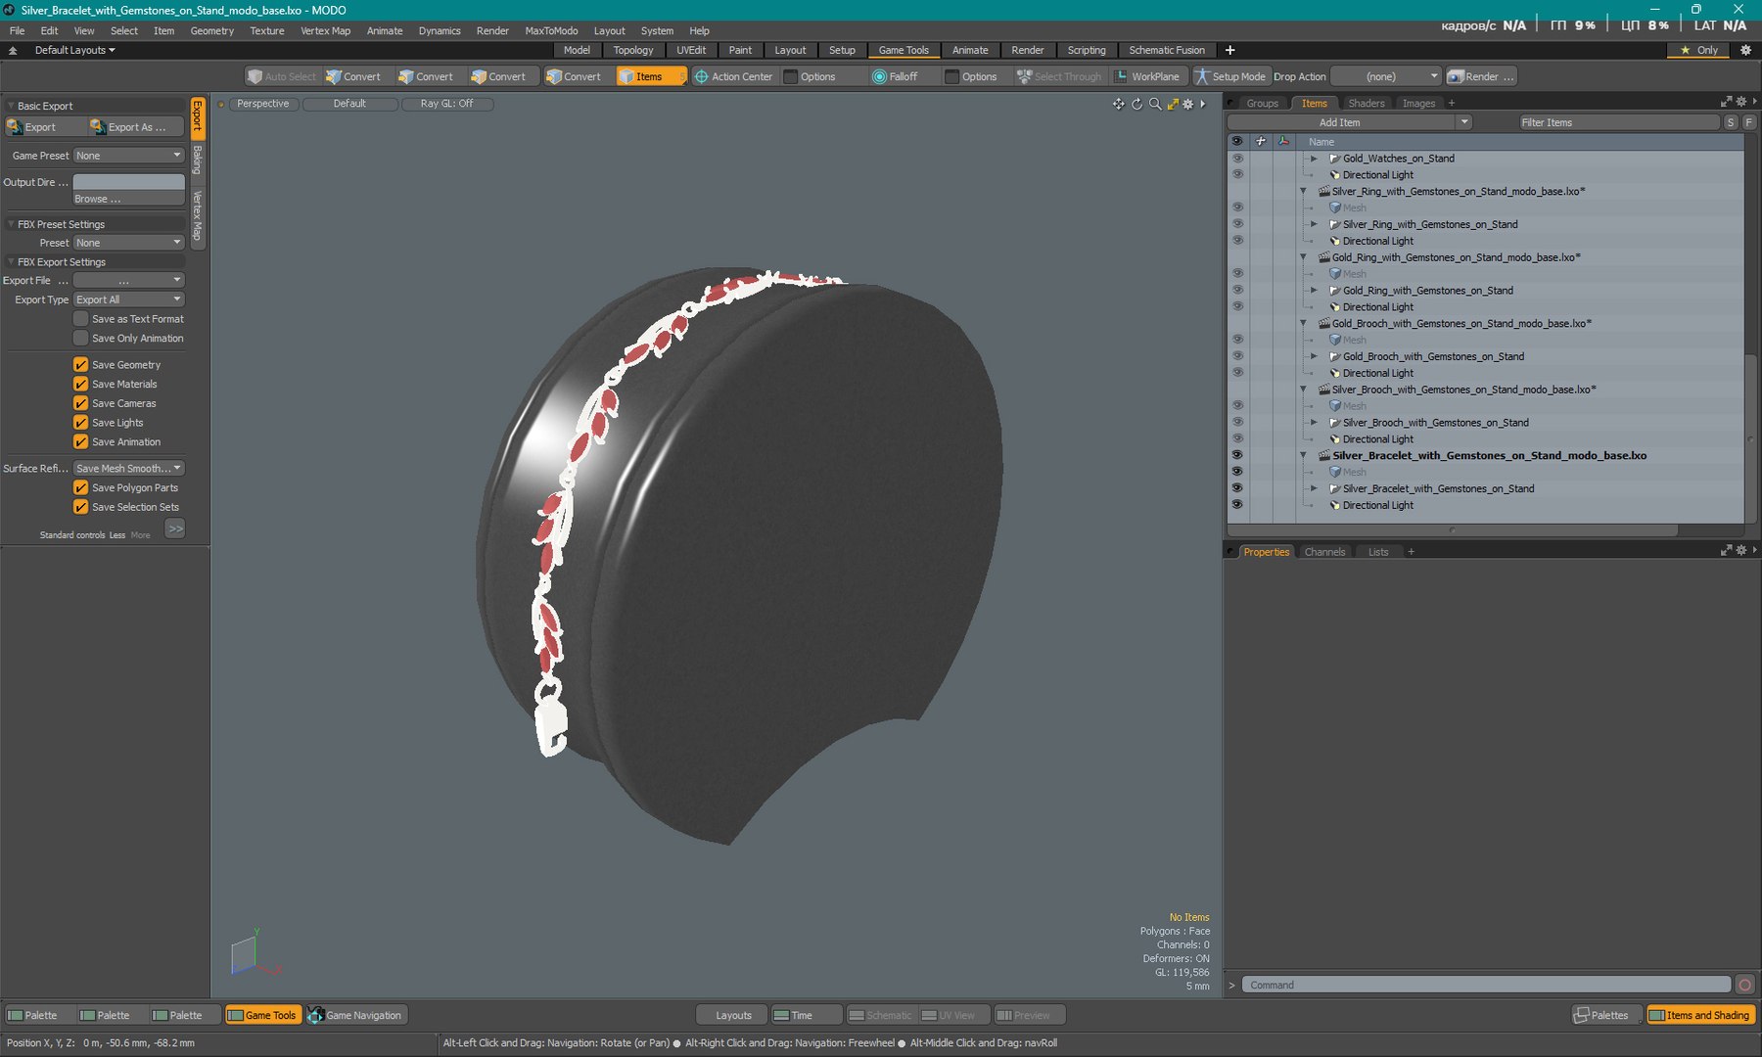Open Game Navigation at the bottom
The height and width of the screenshot is (1057, 1762).
coord(356,1015)
